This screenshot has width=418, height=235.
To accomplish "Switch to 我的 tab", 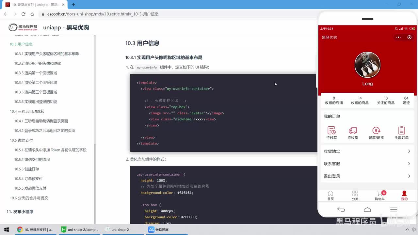I will tap(404, 196).
